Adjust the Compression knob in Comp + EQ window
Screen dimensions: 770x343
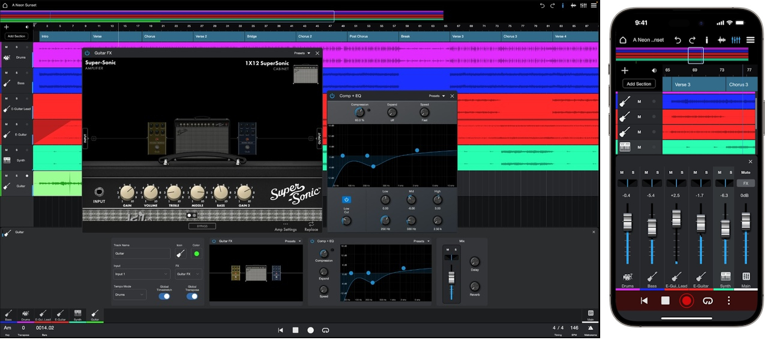pos(359,112)
